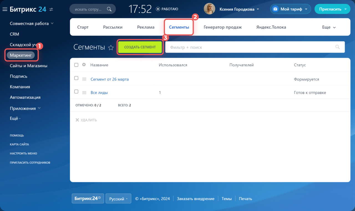This screenshot has height=211, width=355.
Task: Open the Еще dropdown in top tabs
Action: pos(329,27)
